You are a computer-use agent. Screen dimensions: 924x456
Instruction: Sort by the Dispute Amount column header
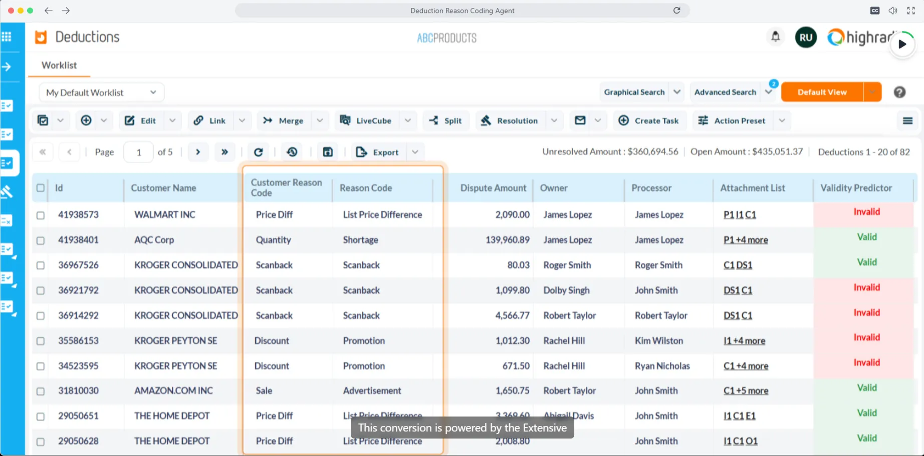(493, 188)
